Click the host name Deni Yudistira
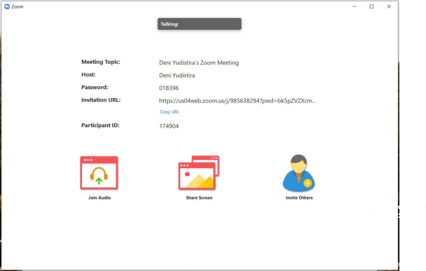The image size is (426, 271). (x=177, y=75)
